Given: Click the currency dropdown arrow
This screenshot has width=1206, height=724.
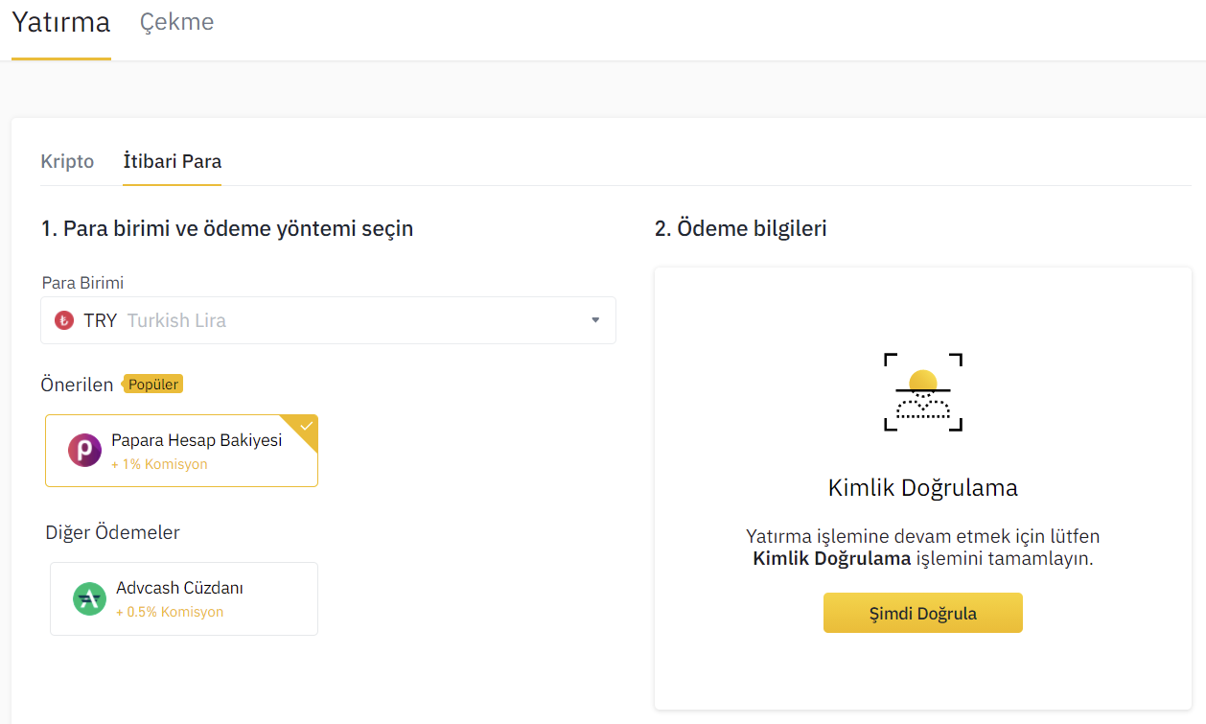Looking at the screenshot, I should [x=595, y=320].
